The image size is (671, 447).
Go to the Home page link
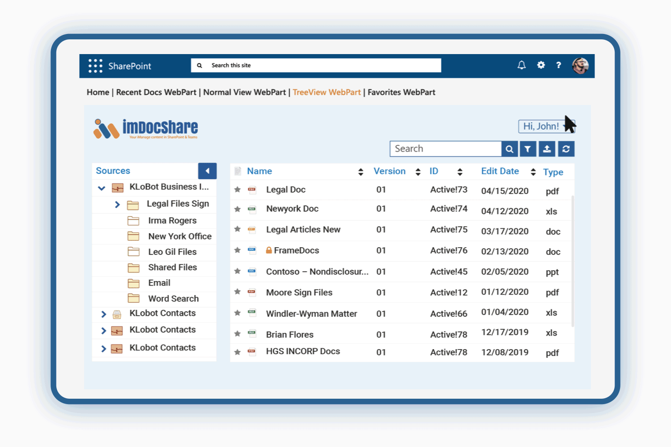point(98,92)
